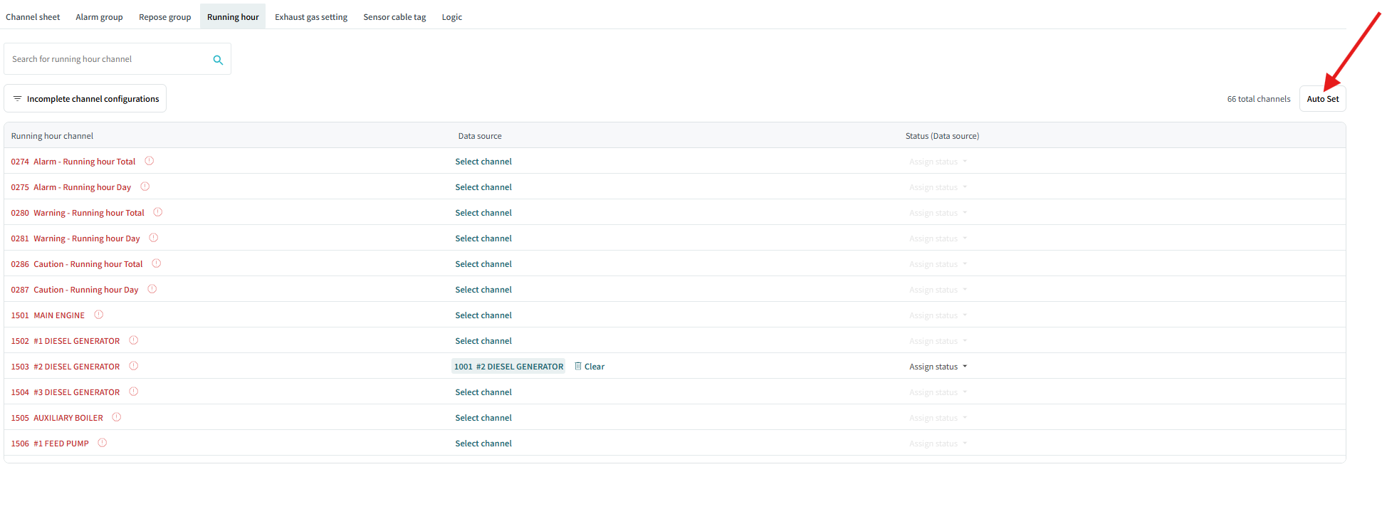The image size is (1382, 514).
Task: Open the Repose group tab
Action: click(164, 17)
